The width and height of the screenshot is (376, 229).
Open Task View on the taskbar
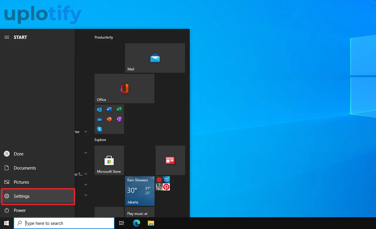click(122, 223)
